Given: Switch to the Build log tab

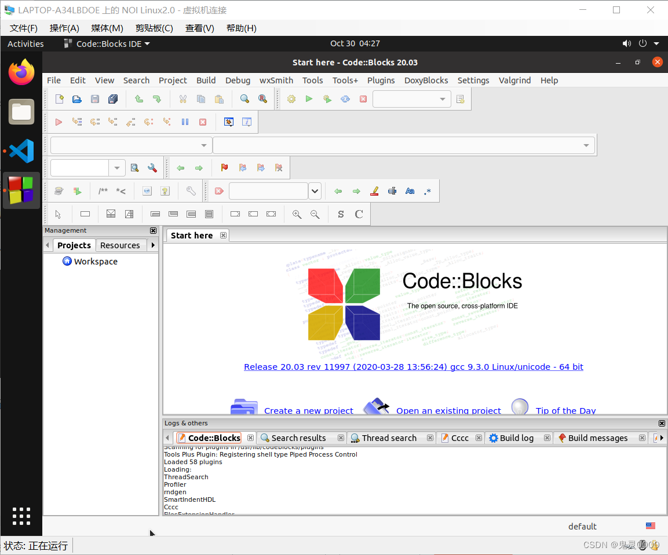Looking at the screenshot, I should (517, 438).
